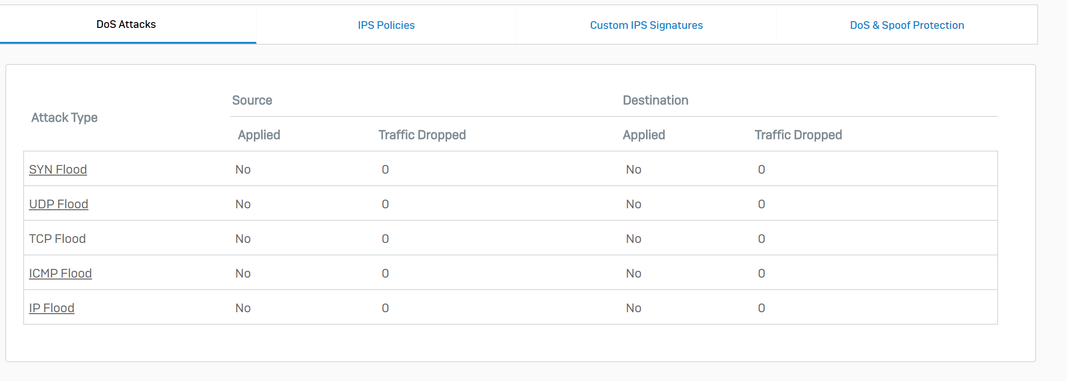Click the Attack Type column header
Screen dimensions: 1067x381
[x=64, y=118]
